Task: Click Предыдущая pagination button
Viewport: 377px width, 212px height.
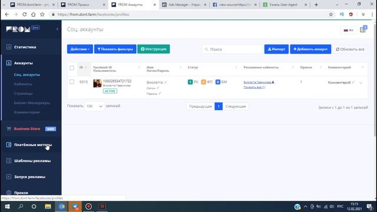Action: coord(200,106)
